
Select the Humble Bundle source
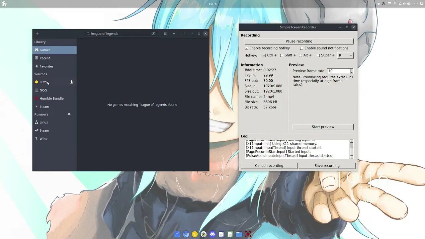[x=54, y=98]
